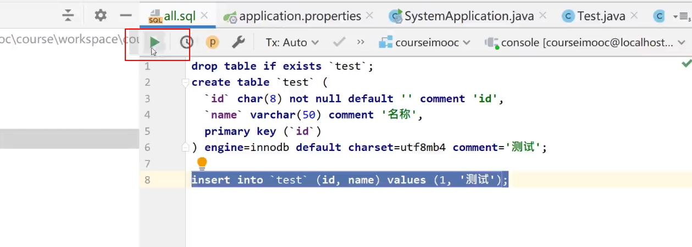This screenshot has height=247, width=692.
Task: Open the Tx: Auto transaction mode dropdown
Action: click(292, 42)
